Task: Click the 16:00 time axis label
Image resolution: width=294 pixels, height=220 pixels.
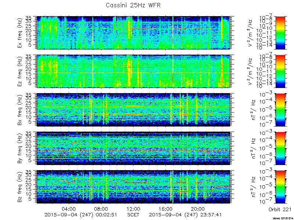Action: [166, 209]
